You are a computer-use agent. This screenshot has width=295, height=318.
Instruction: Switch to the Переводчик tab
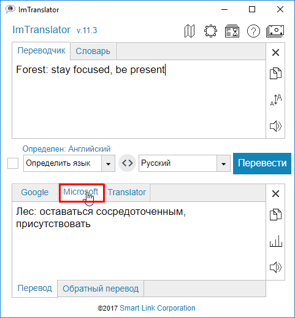(x=41, y=51)
